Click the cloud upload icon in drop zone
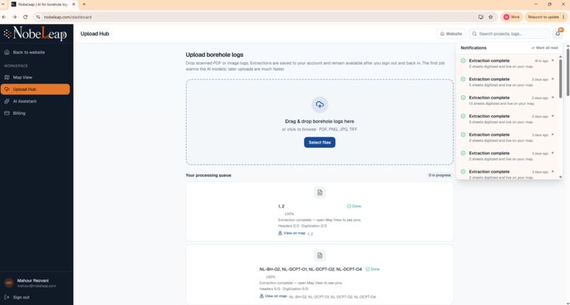Image resolution: width=570 pixels, height=305 pixels. (x=320, y=105)
